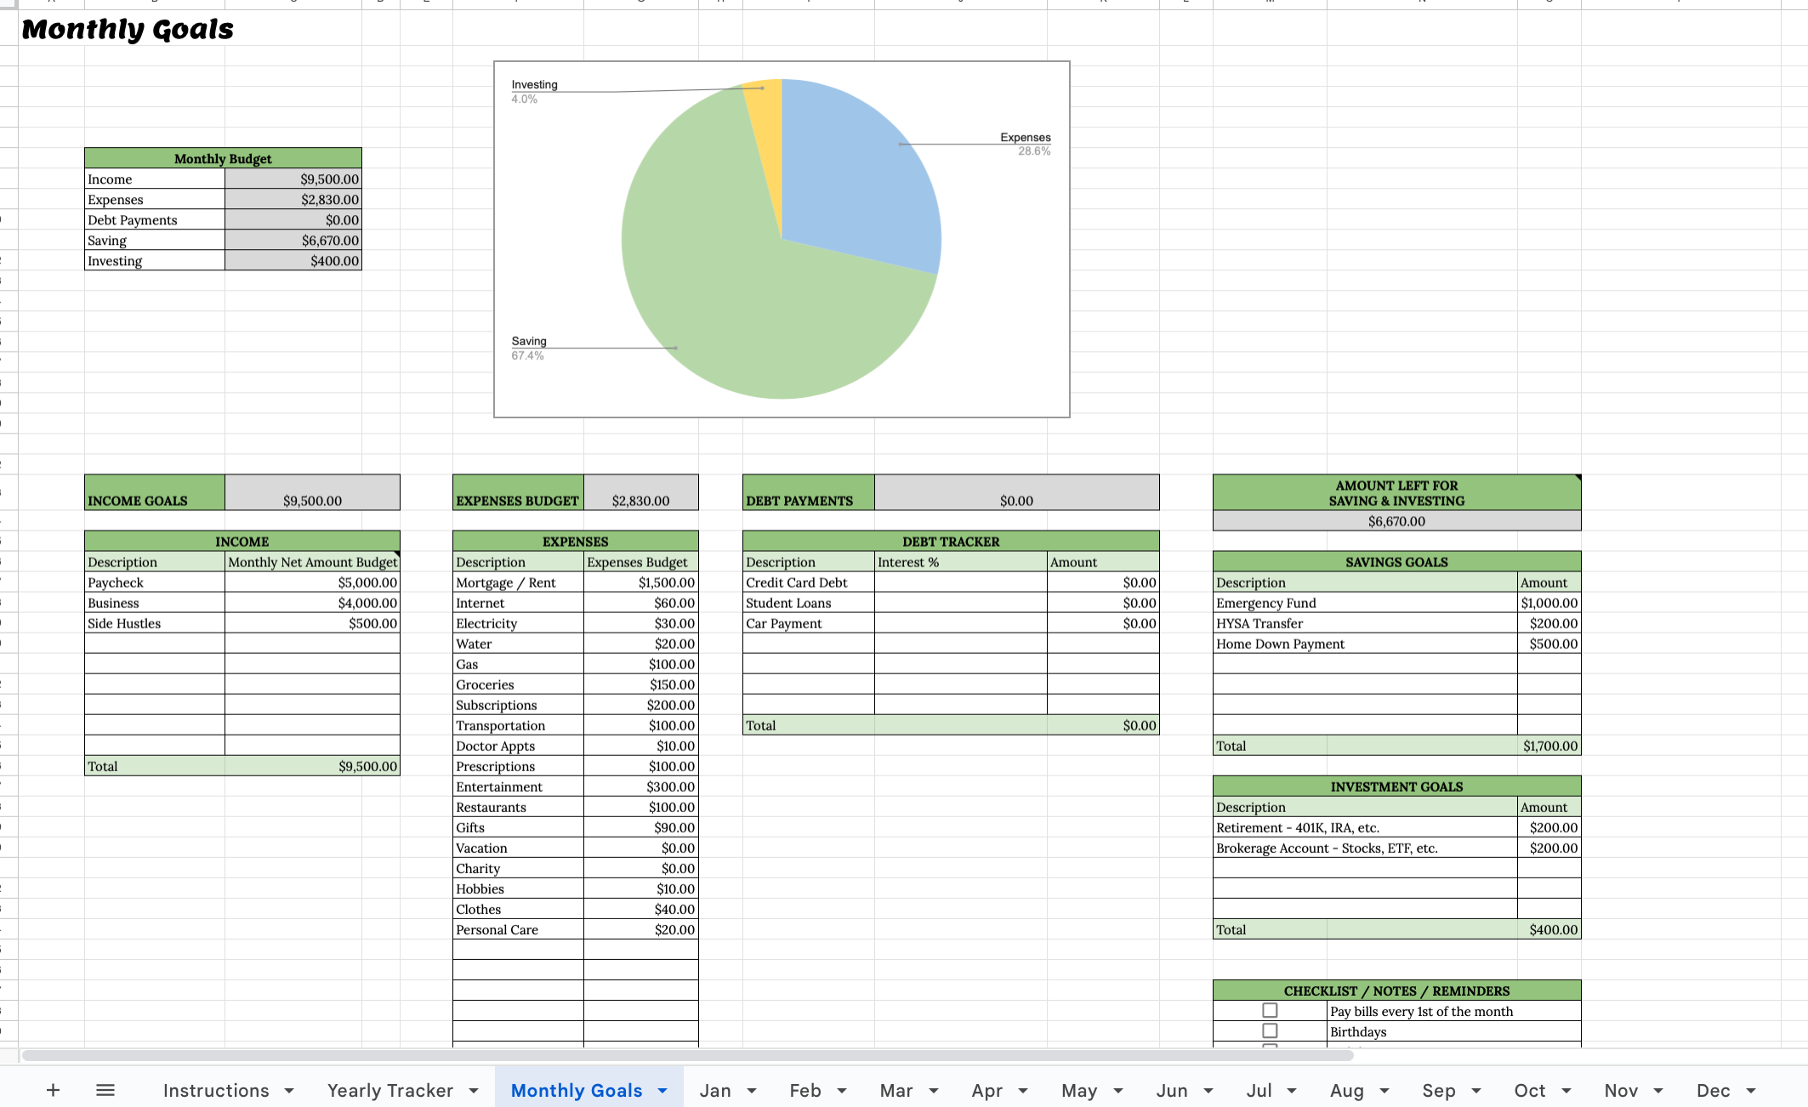Open the May tab dropdown arrow
The width and height of the screenshot is (1808, 1107).
(x=1118, y=1091)
